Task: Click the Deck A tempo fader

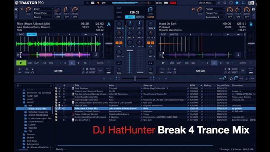Action: [x=109, y=43]
